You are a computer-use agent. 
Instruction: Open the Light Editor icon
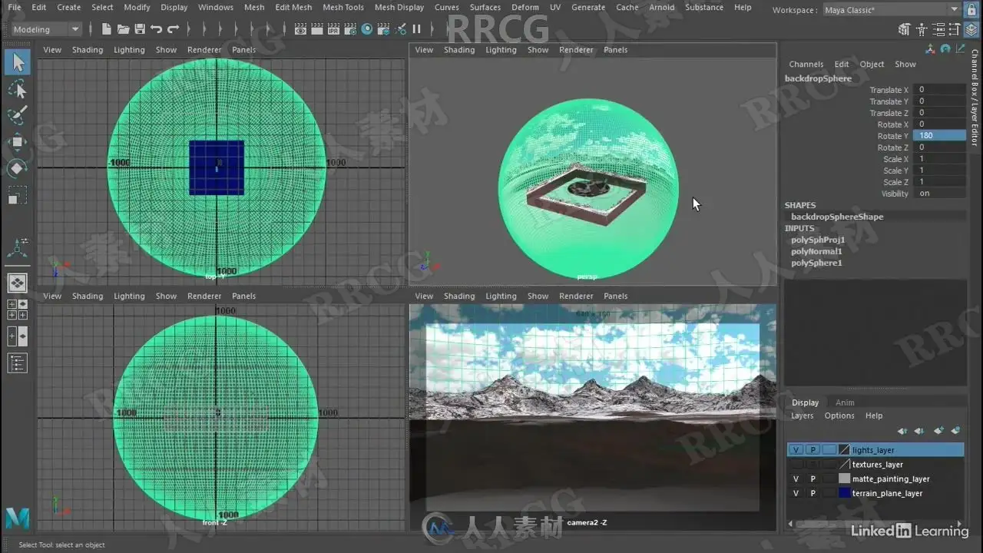[400, 29]
